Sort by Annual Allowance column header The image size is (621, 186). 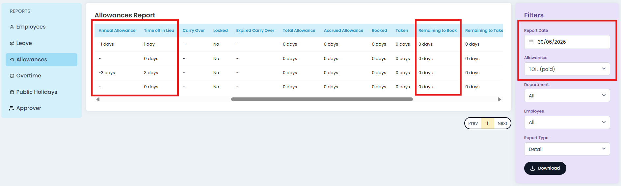click(x=117, y=31)
